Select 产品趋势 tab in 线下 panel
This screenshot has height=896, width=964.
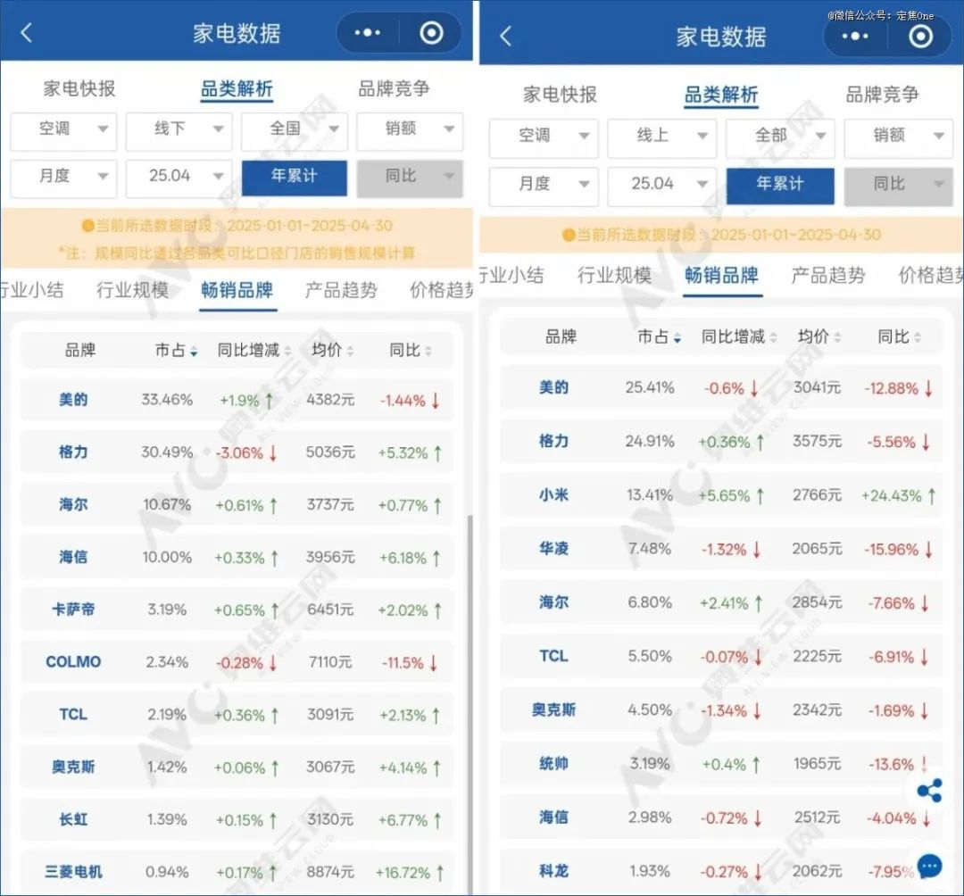(x=341, y=290)
